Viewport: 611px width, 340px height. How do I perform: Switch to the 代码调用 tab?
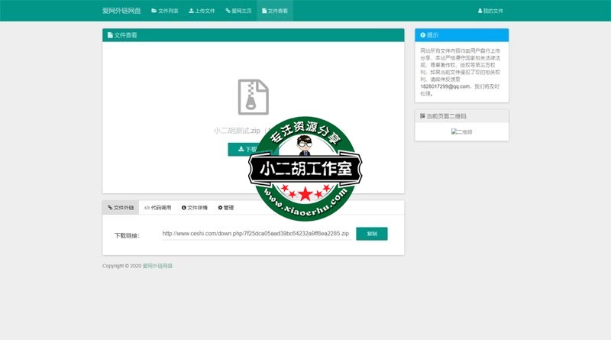[x=157, y=207]
